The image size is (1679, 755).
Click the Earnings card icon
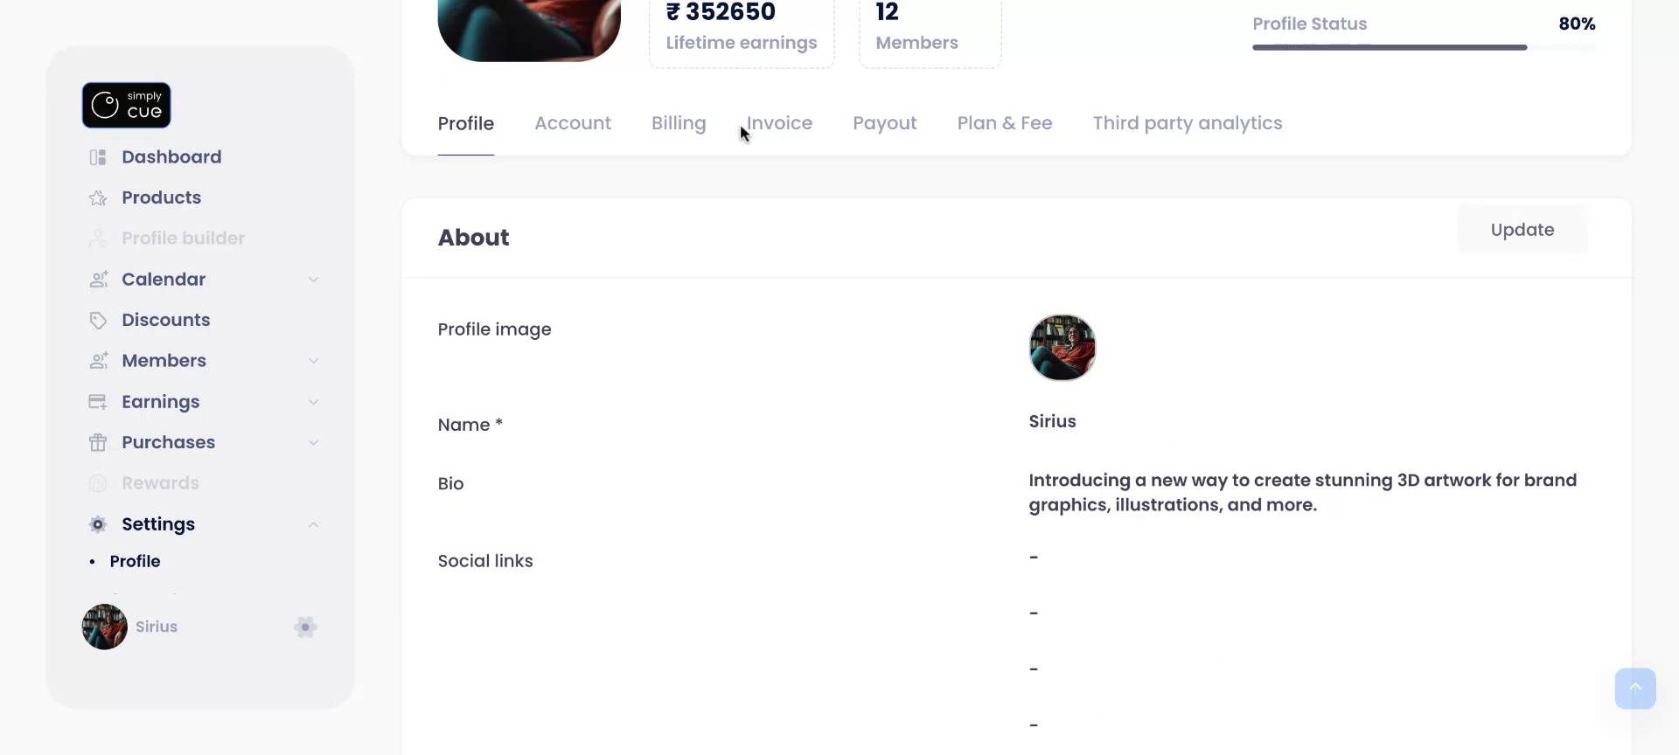98,402
